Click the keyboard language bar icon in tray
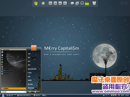The height and width of the screenshot is (97, 130). point(104,95)
